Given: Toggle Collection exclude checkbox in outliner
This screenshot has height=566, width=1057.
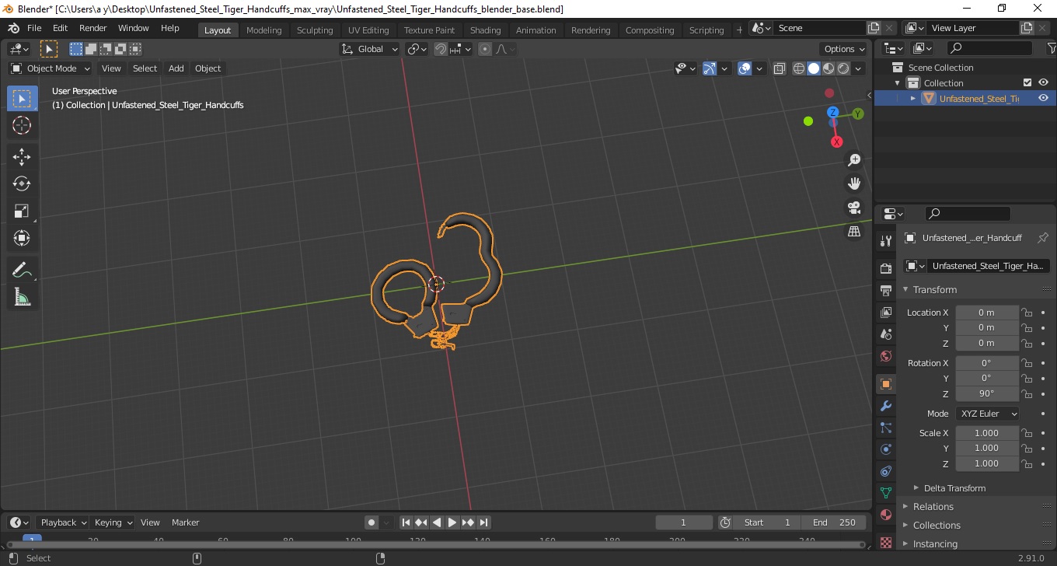Looking at the screenshot, I should pyautogui.click(x=1027, y=82).
